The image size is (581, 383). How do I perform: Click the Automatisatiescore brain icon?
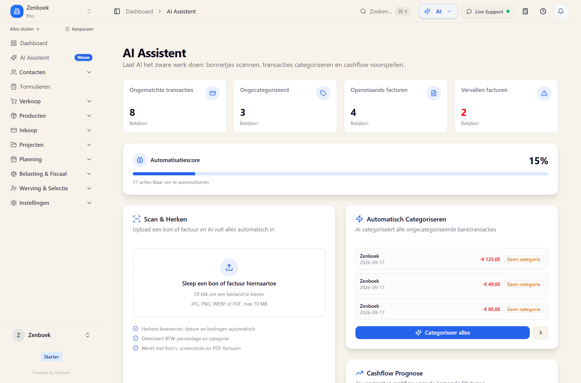click(140, 160)
